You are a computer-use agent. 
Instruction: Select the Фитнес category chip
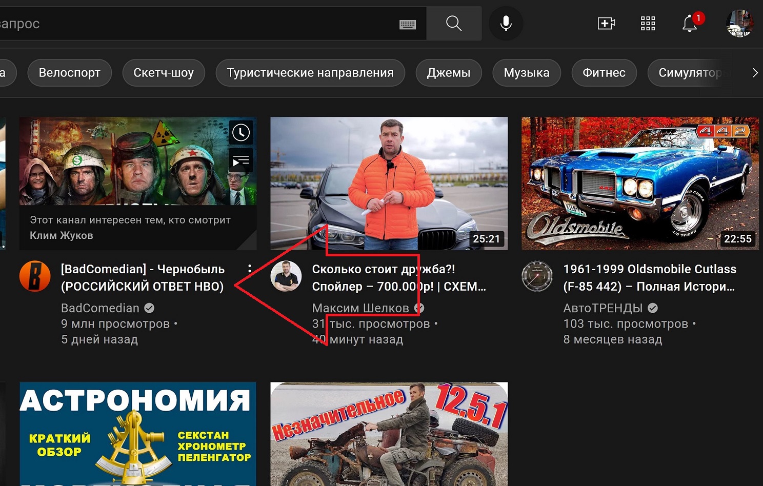pyautogui.click(x=604, y=73)
